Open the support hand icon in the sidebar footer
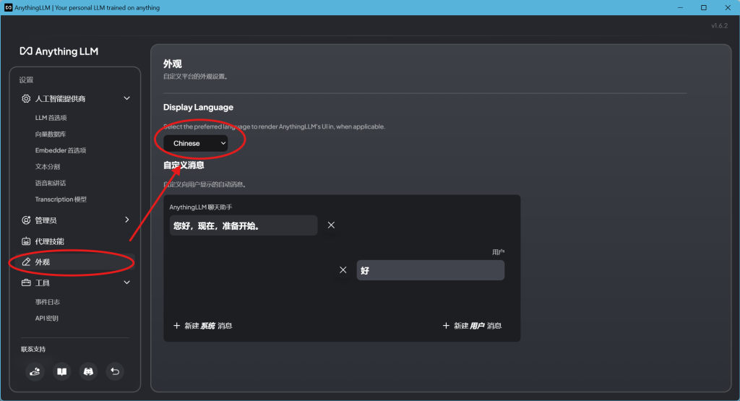This screenshot has width=740, height=401. click(x=35, y=372)
